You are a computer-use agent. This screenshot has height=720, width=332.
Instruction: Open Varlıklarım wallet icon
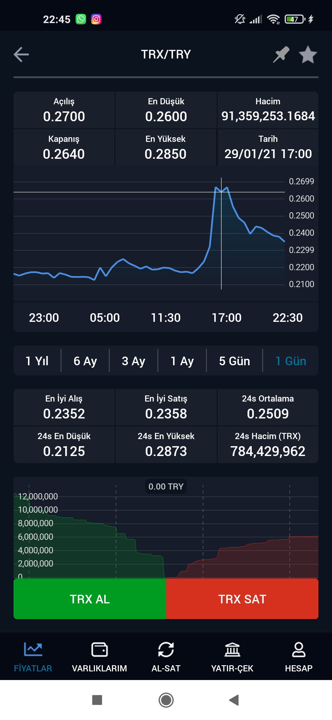coord(99,650)
